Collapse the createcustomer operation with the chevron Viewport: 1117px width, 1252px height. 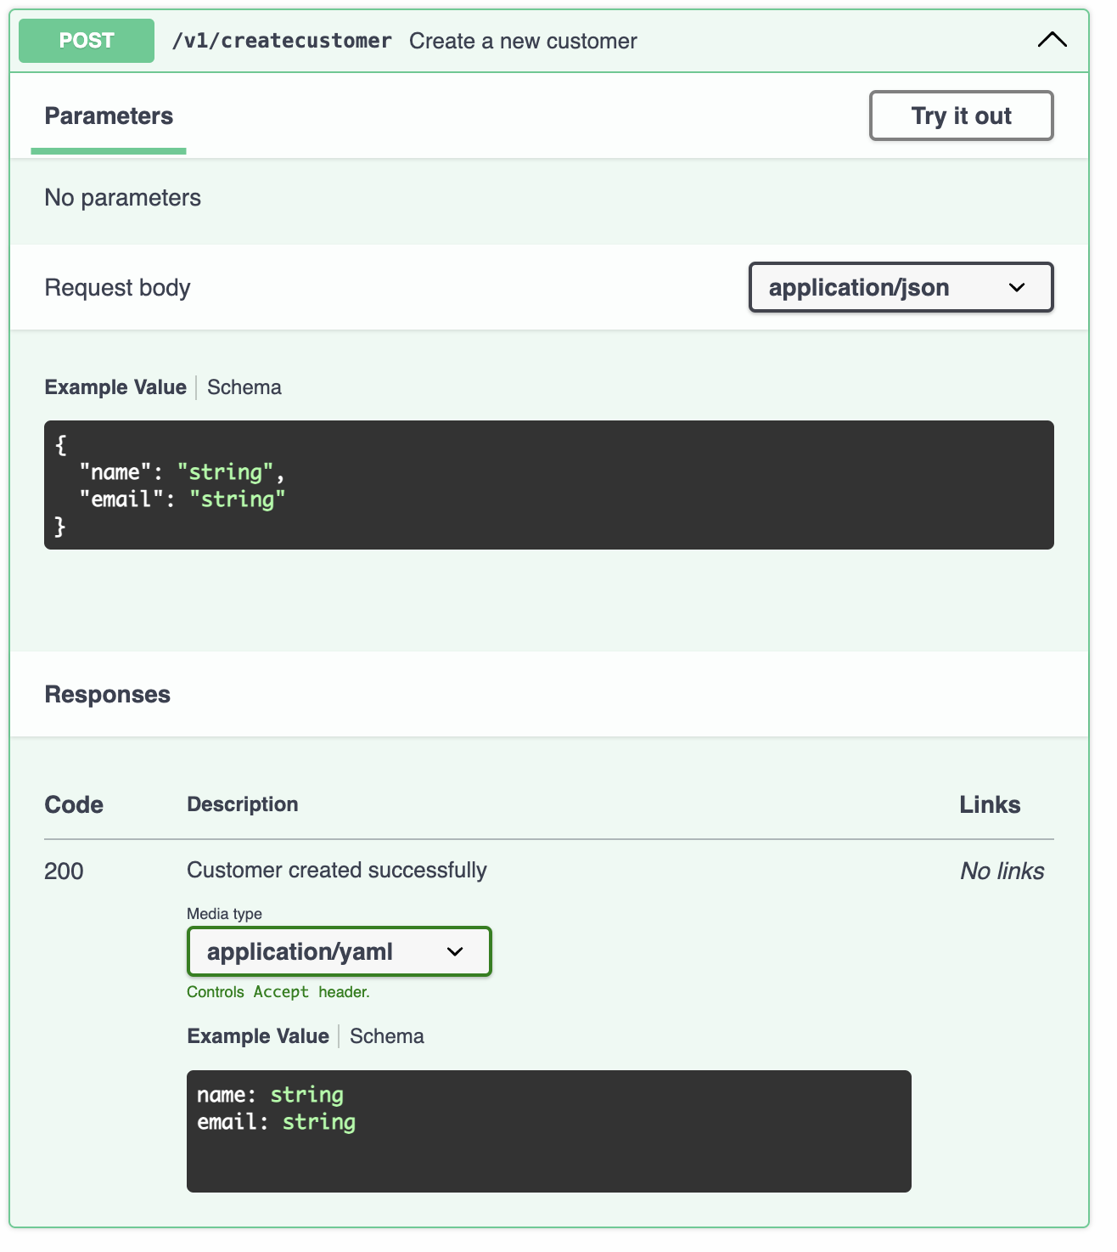tap(1051, 40)
